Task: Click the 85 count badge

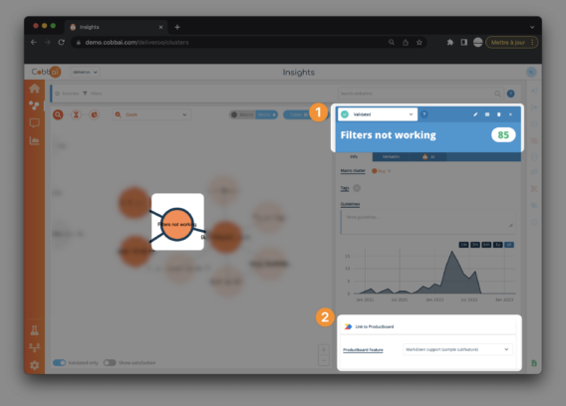Action: pyautogui.click(x=503, y=135)
